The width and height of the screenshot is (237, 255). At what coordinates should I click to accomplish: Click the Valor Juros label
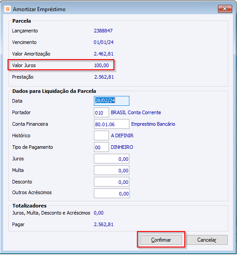(x=24, y=65)
